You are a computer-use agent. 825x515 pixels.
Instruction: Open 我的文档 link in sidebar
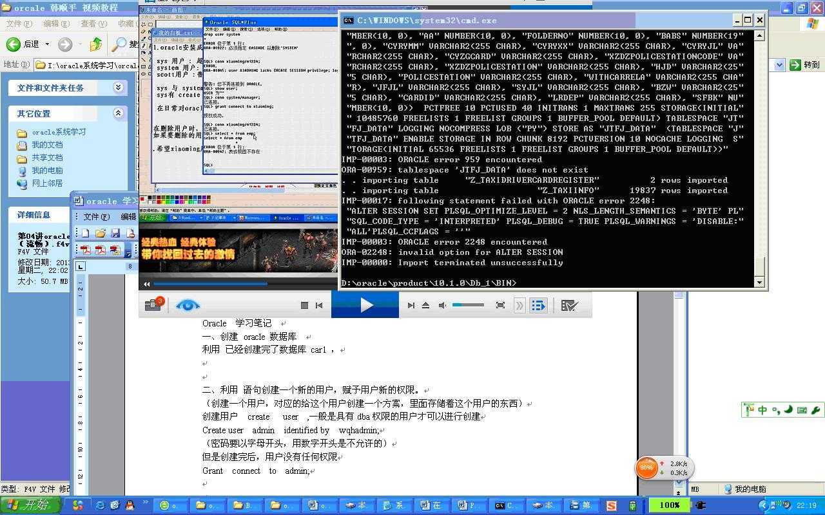[47, 145]
